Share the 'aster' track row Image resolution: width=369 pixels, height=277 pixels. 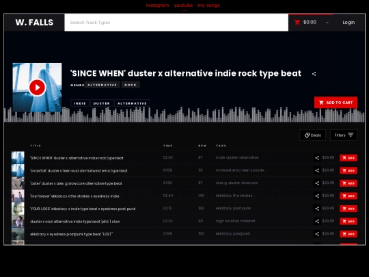pyautogui.click(x=317, y=183)
